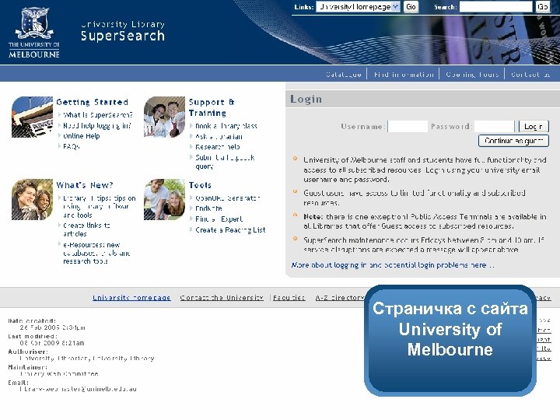Click the 'Tools' section heading
Viewport: 560px width, 420px height.
[x=200, y=185]
